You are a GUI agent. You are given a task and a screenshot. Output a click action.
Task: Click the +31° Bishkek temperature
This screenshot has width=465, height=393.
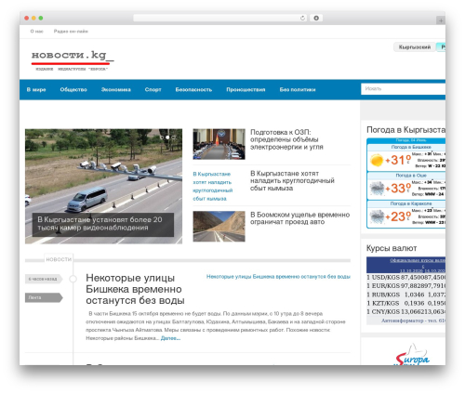(x=398, y=160)
